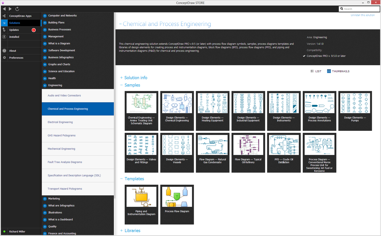
Task: Open the Amine Treating Unit Schematic Diagram sample
Action: click(x=141, y=111)
